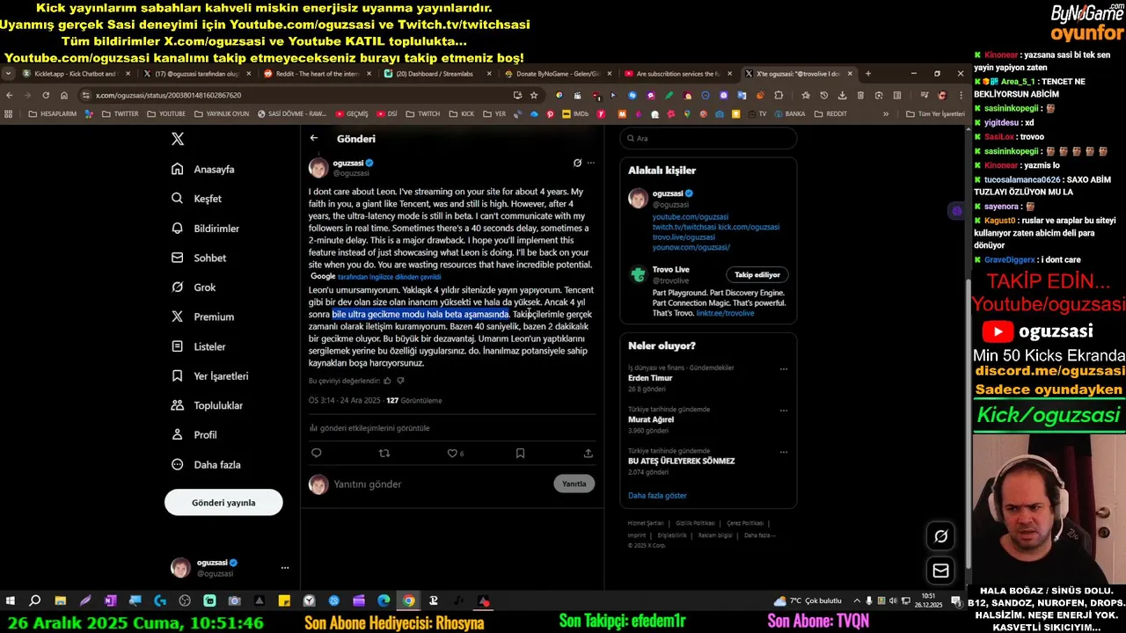
Task: Open Tüm Yer İşaretleri folder
Action: pyautogui.click(x=935, y=113)
